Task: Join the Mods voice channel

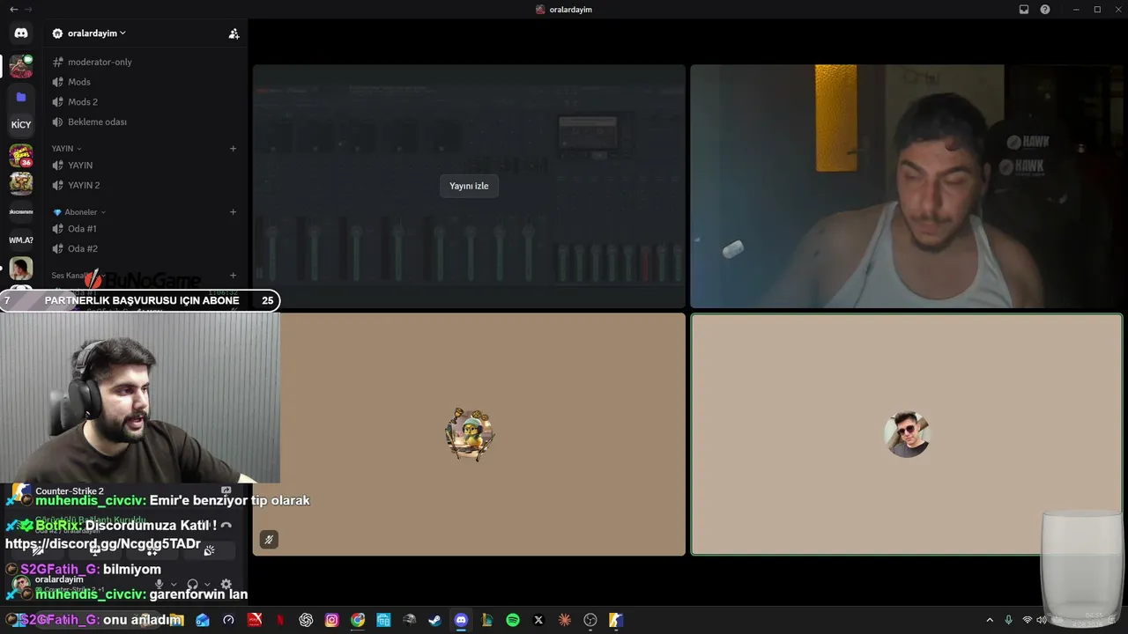Action: 145,82
